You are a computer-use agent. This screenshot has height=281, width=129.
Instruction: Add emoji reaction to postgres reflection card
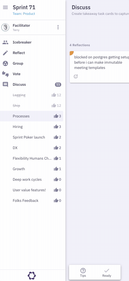pos(76,76)
